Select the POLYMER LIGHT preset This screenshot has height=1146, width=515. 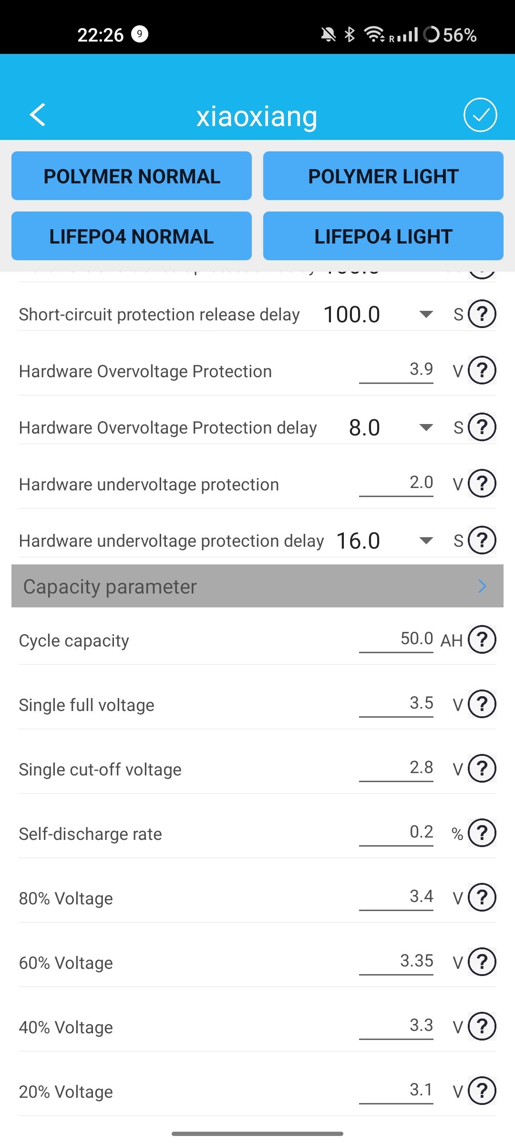[x=383, y=176]
